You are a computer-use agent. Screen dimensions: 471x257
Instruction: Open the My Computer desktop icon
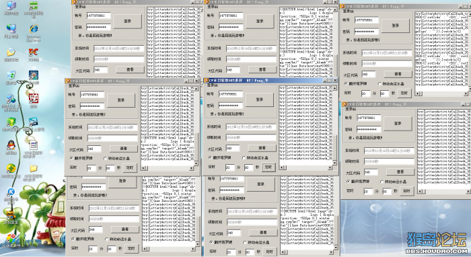coord(11,6)
